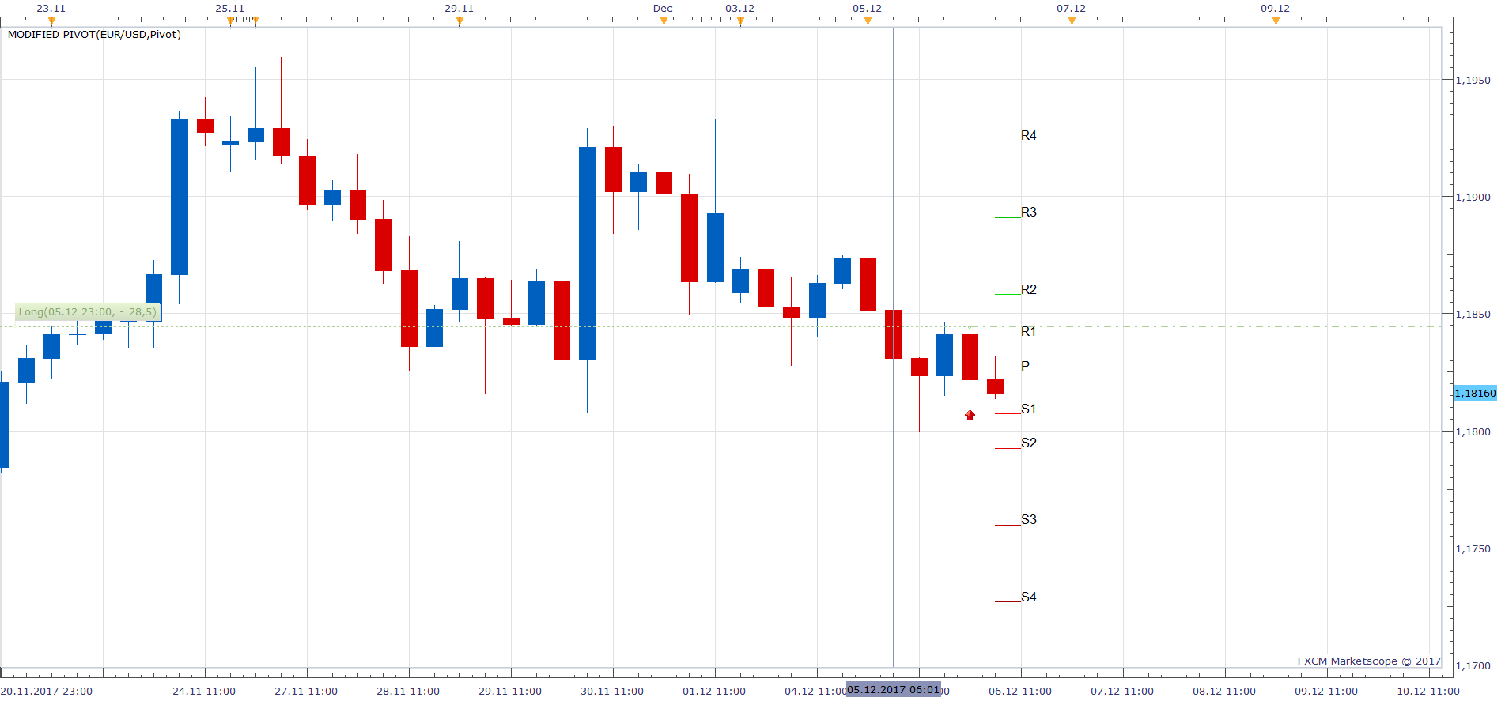Click the 10.12 11:00 time axis label
Viewport: 1505px width, 701px height.
(1428, 692)
